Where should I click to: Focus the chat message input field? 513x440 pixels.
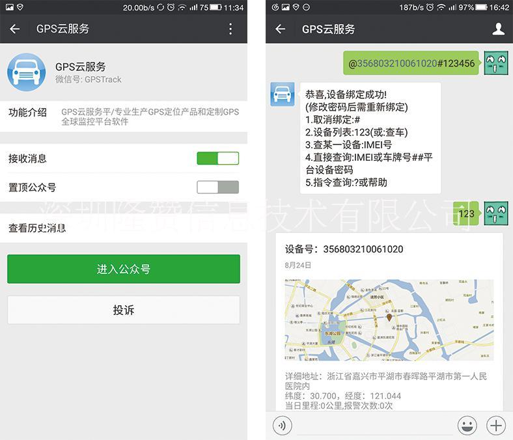[x=374, y=426]
